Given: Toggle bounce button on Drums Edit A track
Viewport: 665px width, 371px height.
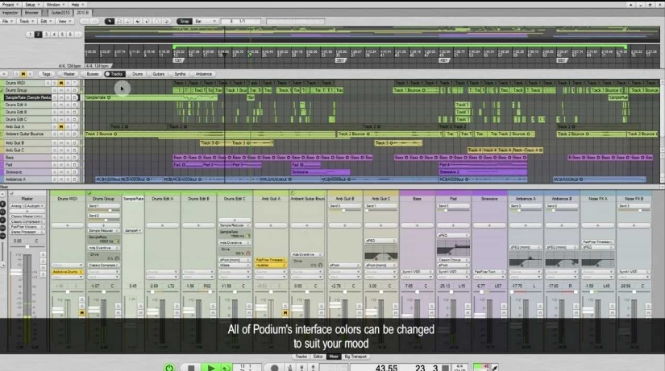Looking at the screenshot, I should pos(75,105).
